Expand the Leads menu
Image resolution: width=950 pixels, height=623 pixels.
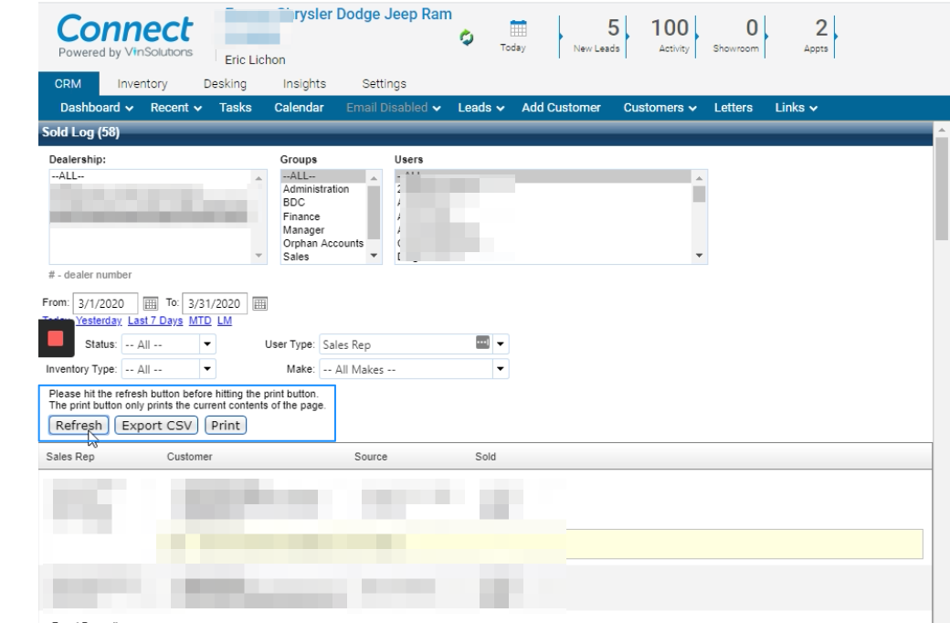pyautogui.click(x=481, y=108)
